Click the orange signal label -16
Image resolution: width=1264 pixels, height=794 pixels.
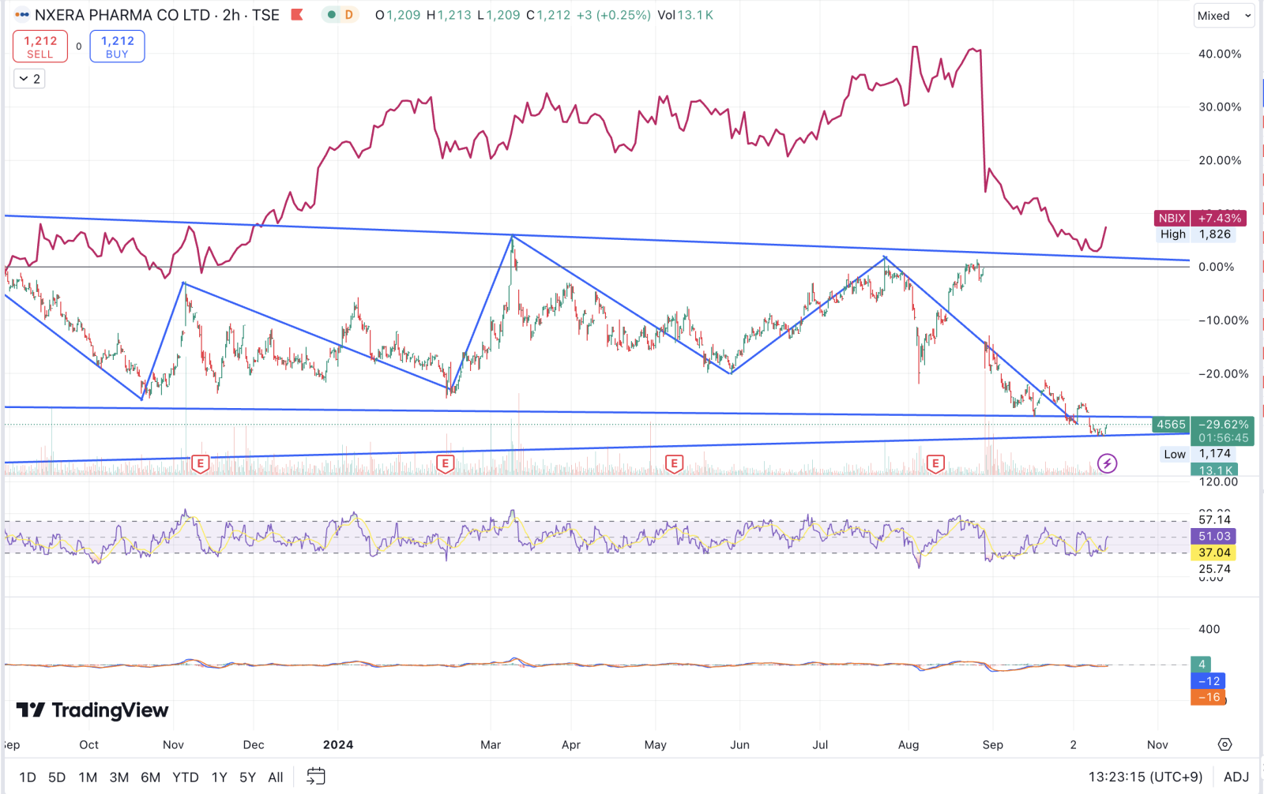(x=1208, y=698)
